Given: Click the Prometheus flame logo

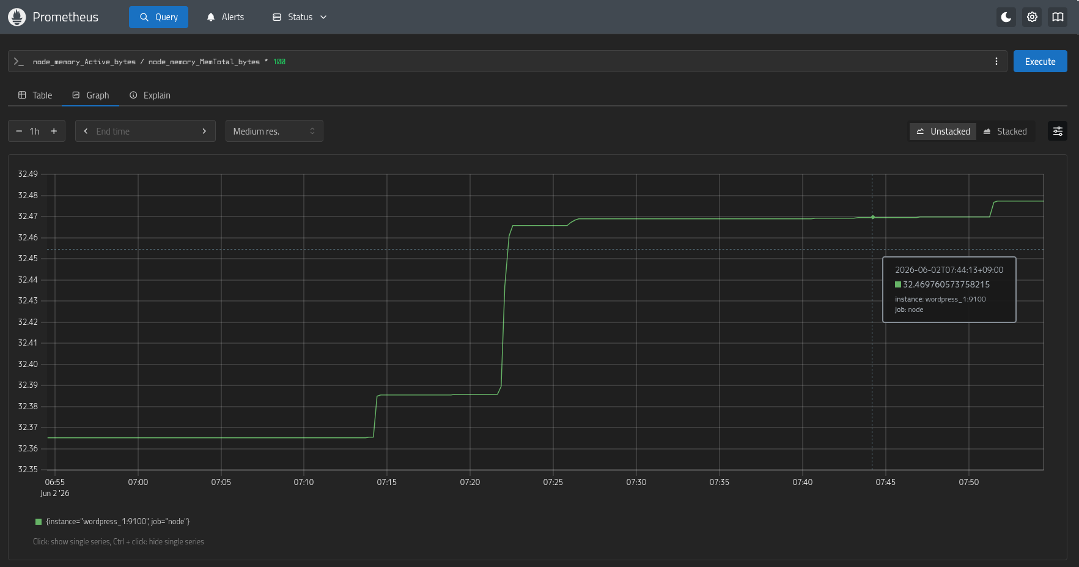Looking at the screenshot, I should click(17, 17).
